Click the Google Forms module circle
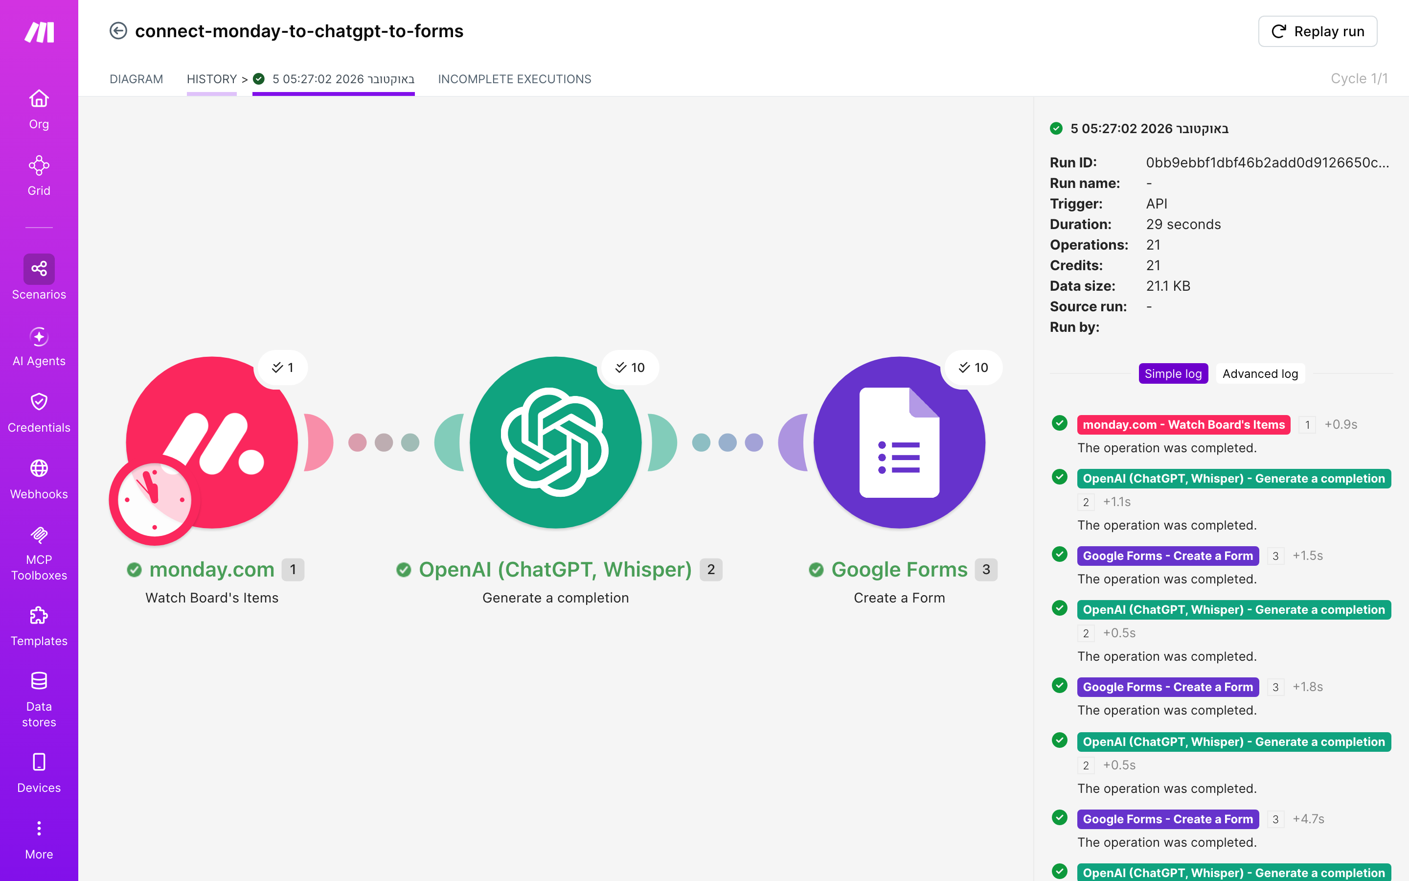 [x=899, y=442]
